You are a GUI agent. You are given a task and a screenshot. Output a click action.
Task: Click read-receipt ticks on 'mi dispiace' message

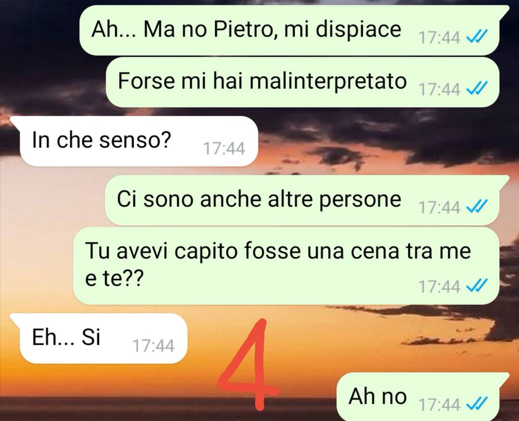[x=477, y=36]
